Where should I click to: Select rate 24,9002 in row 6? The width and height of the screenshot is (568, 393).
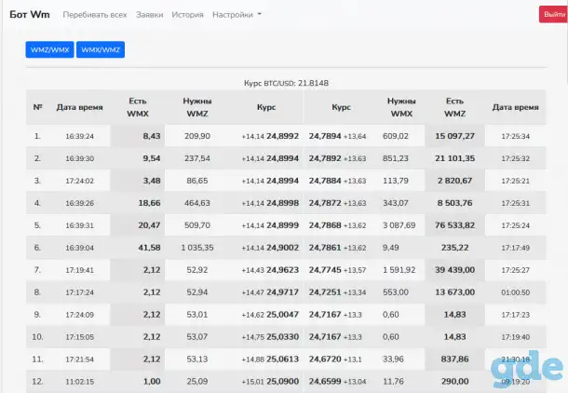282,248
